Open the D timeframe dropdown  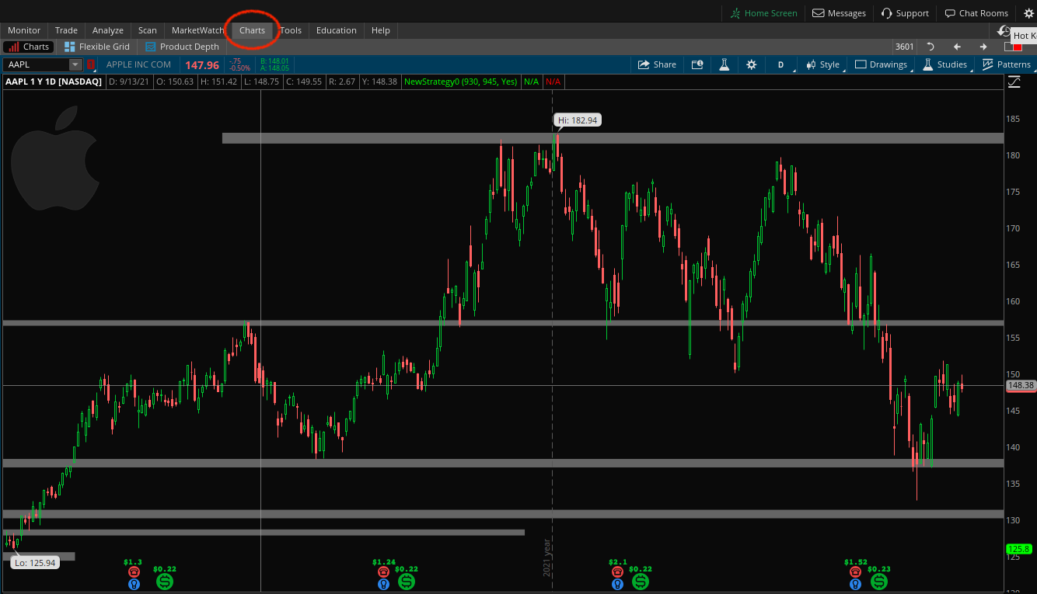tap(780, 64)
